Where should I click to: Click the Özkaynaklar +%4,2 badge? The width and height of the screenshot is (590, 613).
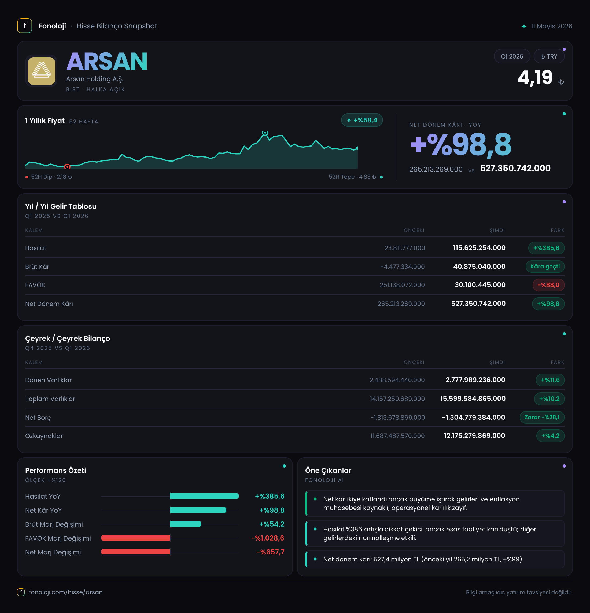[x=550, y=436]
